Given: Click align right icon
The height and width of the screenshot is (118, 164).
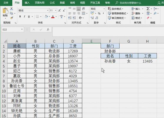Looking at the screenshot, I should point(79,13).
